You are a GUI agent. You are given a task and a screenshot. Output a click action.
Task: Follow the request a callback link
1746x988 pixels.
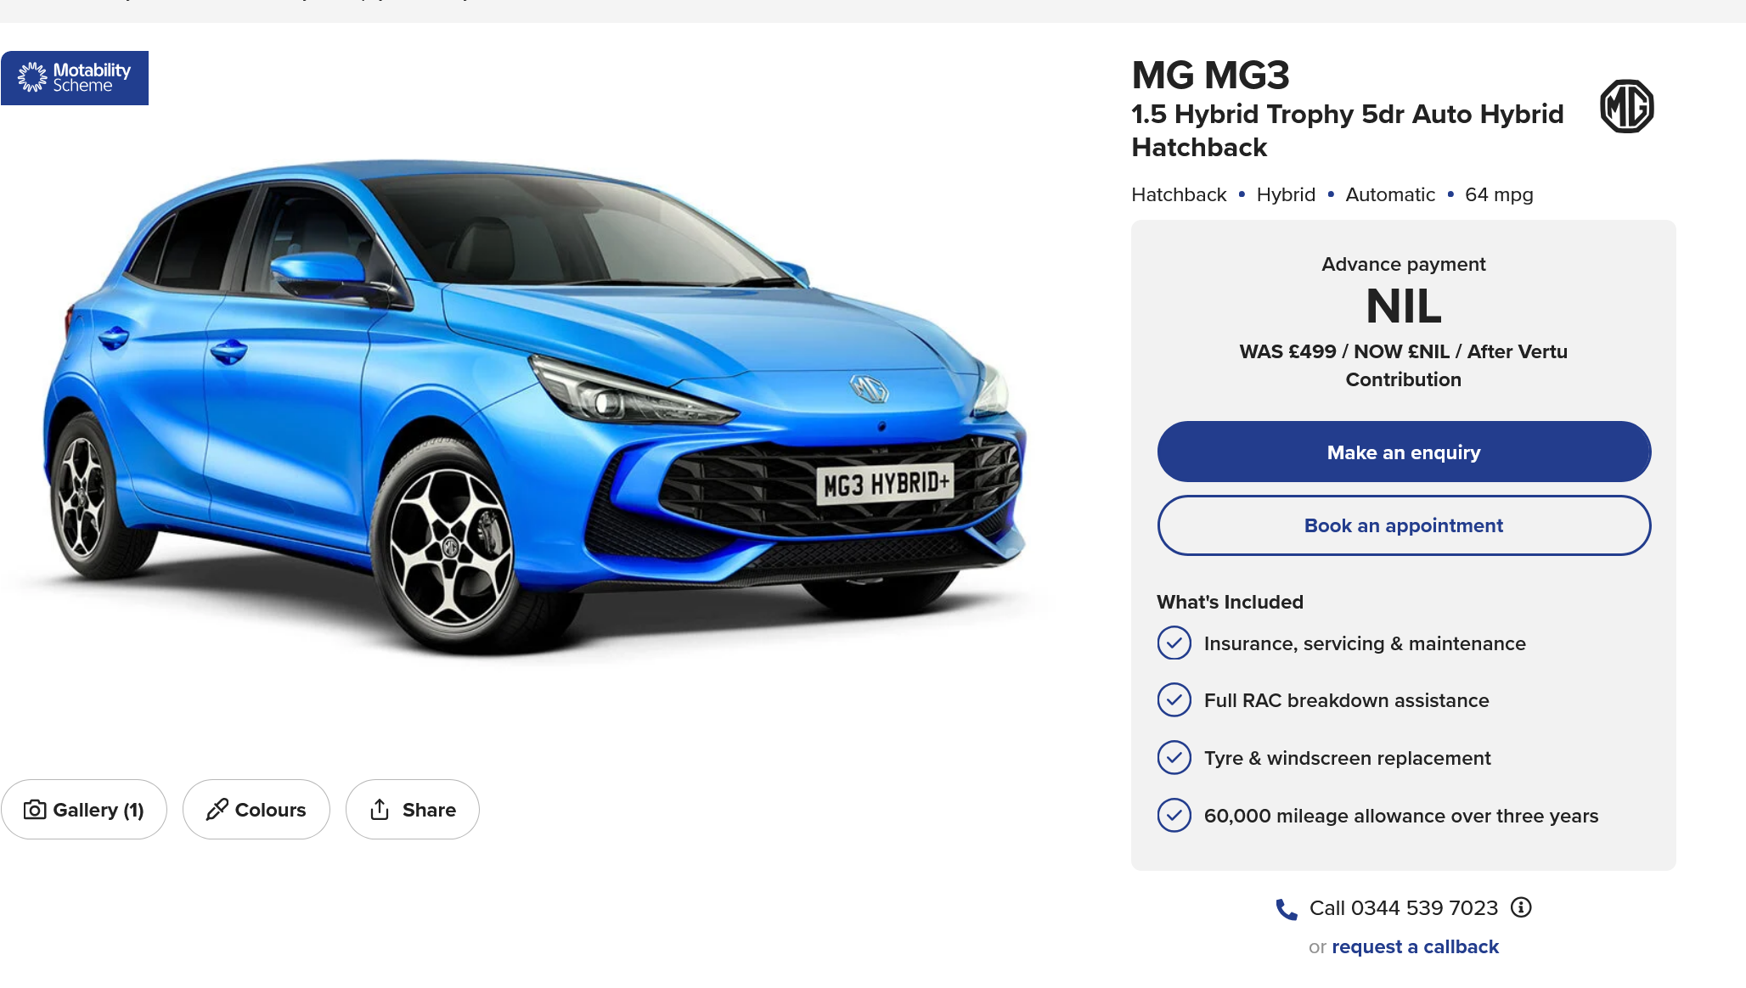pyautogui.click(x=1415, y=946)
